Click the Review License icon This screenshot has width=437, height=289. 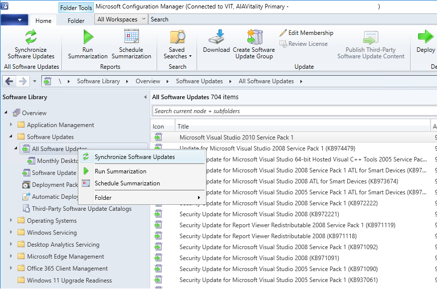click(283, 44)
